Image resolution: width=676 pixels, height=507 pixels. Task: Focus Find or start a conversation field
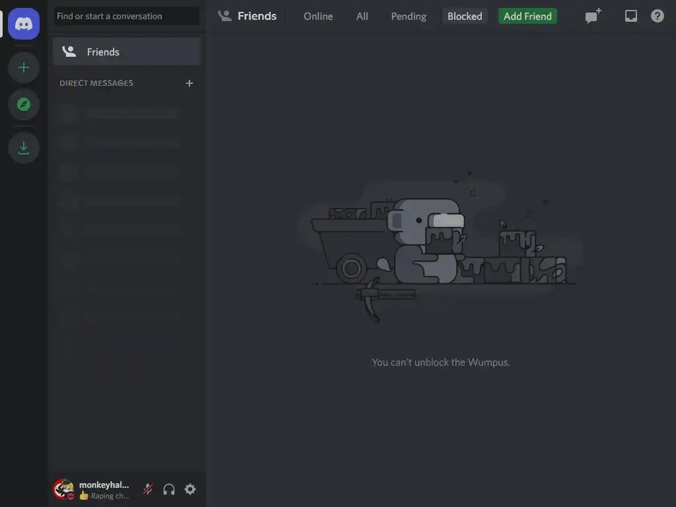click(x=127, y=17)
